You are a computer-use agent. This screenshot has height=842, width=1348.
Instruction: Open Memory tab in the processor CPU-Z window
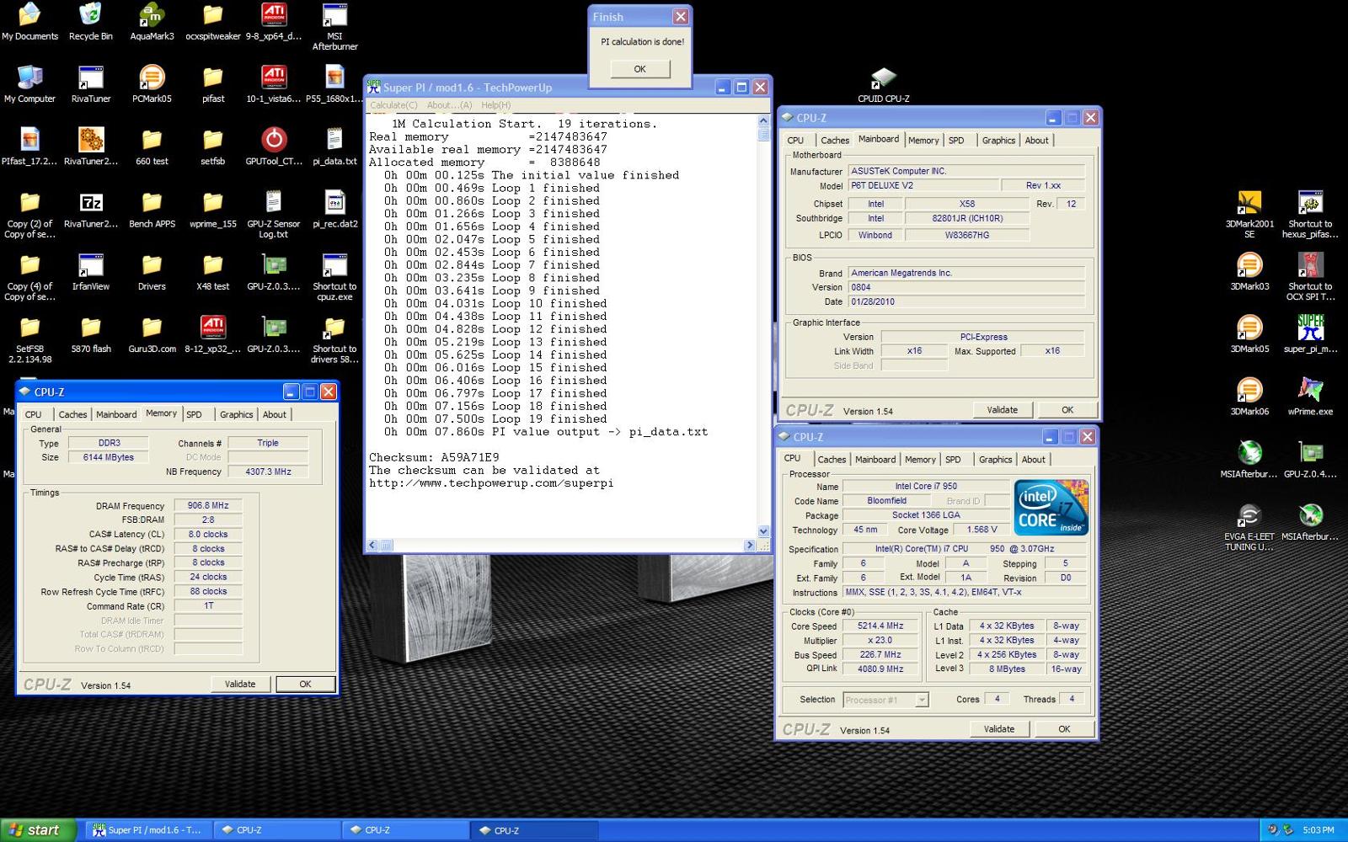920,460
